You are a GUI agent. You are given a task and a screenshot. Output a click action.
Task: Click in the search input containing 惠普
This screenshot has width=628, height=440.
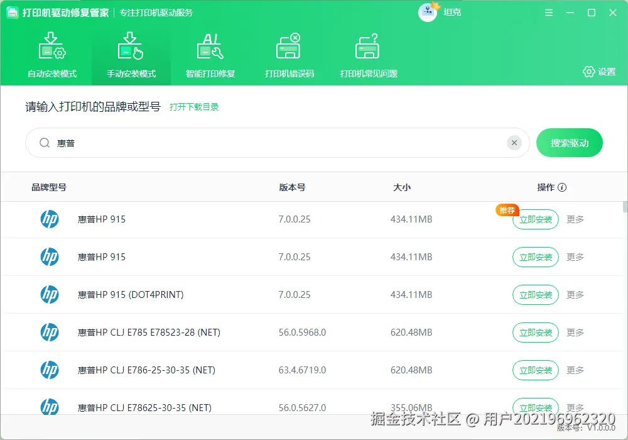(277, 143)
